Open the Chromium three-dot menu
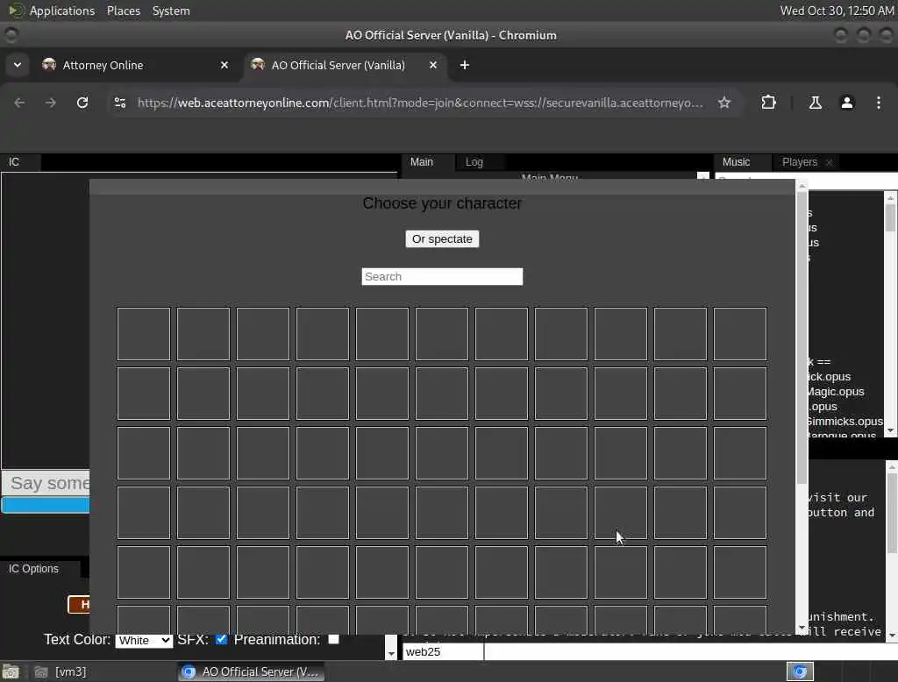The height and width of the screenshot is (682, 898). [879, 103]
